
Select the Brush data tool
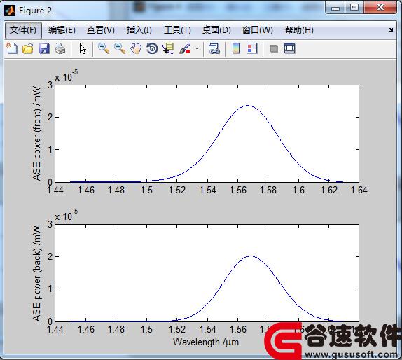tap(185, 48)
